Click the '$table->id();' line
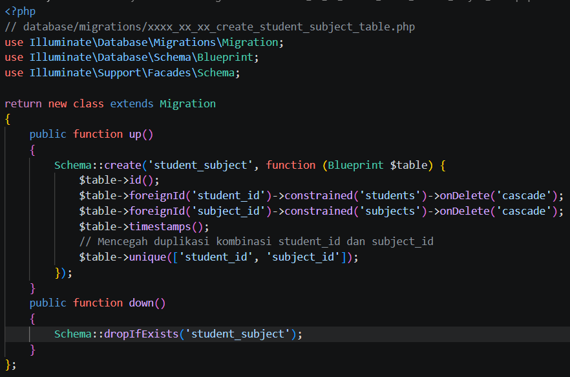 click(119, 180)
